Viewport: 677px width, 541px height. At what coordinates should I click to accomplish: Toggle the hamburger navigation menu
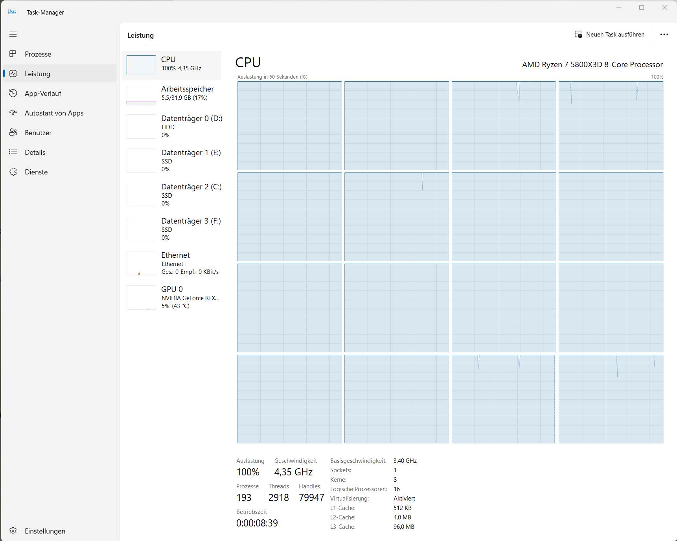coord(13,34)
